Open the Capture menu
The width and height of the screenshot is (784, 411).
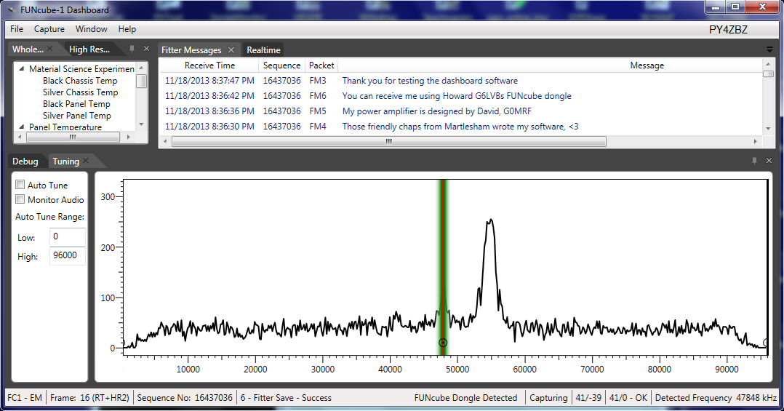coord(49,29)
